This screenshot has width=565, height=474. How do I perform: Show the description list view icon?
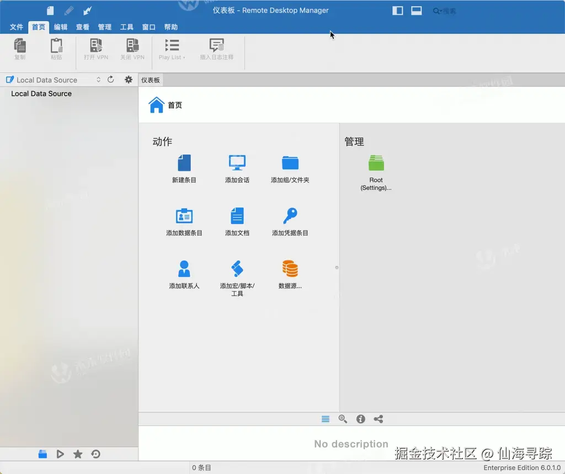click(x=326, y=419)
